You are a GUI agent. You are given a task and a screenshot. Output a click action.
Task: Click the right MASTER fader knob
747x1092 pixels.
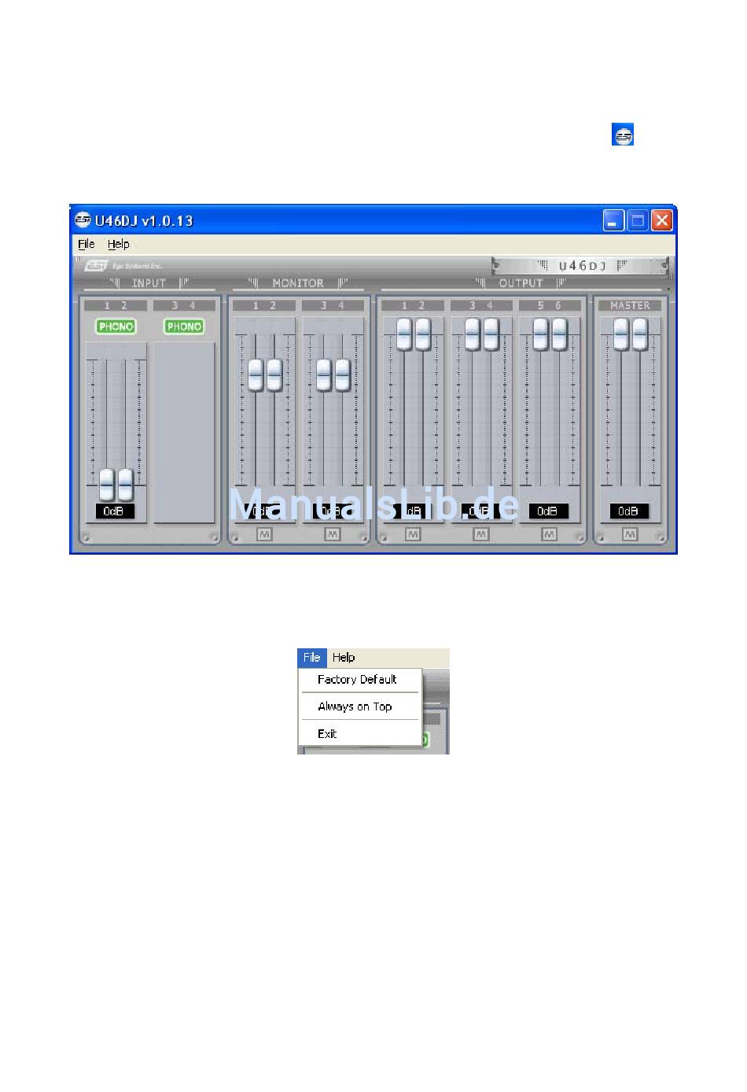(x=640, y=334)
